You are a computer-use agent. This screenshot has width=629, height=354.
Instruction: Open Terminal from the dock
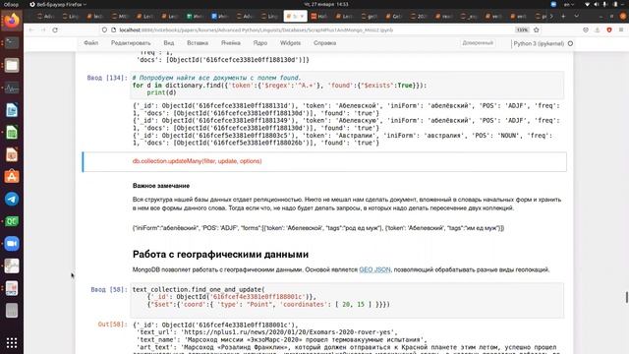(x=12, y=42)
